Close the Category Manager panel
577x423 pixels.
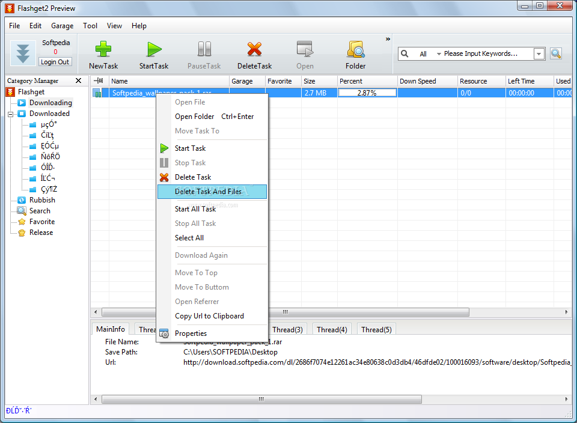(x=78, y=81)
